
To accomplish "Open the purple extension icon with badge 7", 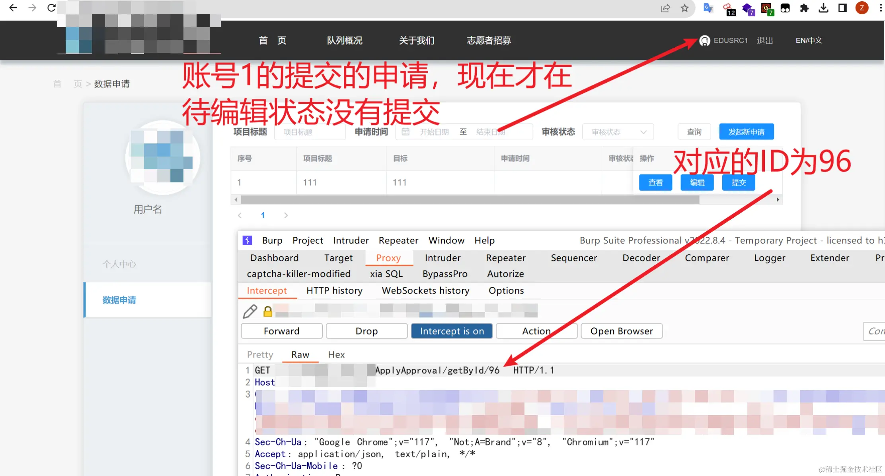I will pos(748,9).
